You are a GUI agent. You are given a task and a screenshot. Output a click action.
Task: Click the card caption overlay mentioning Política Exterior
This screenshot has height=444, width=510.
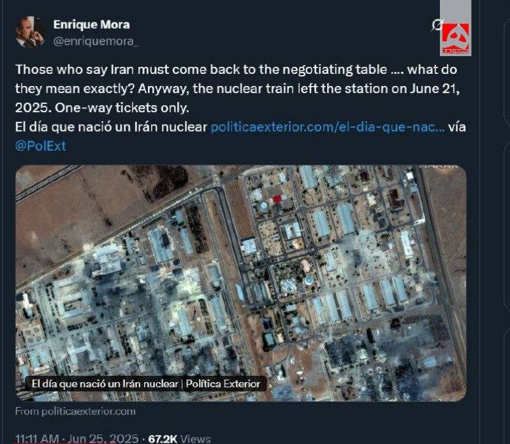[145, 384]
